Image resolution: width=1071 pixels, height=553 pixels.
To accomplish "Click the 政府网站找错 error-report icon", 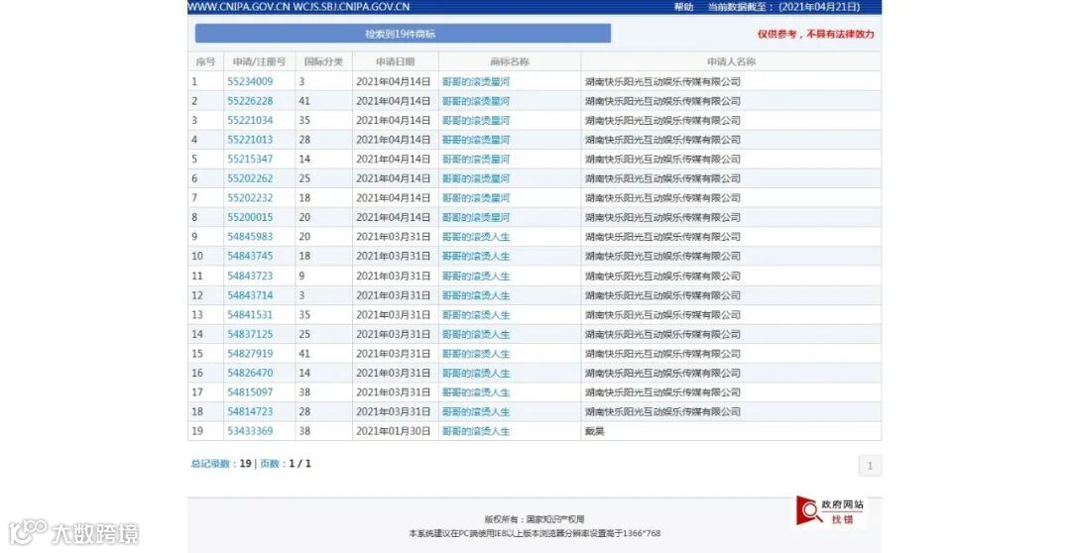I will point(831,510).
